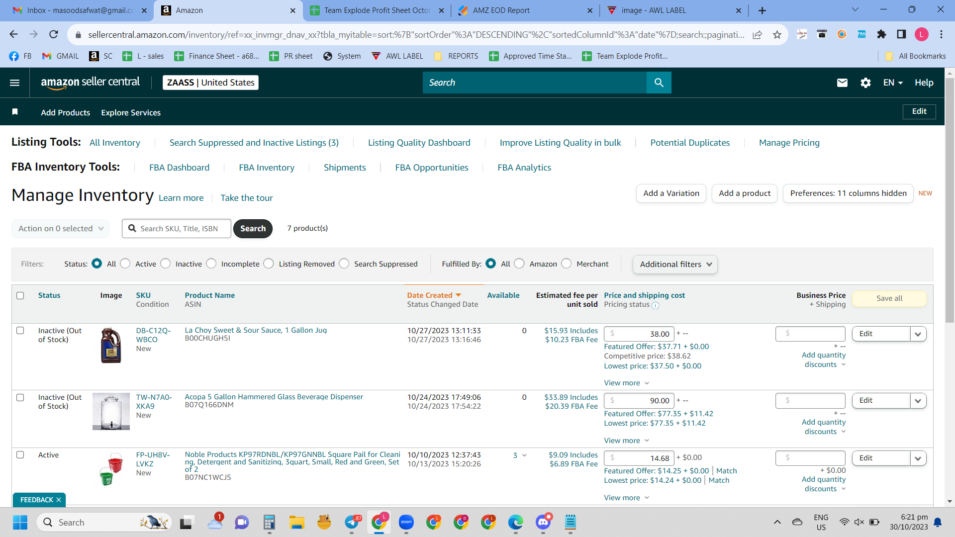Expand View more for Acopa Dispenser pricing
Screen dimensions: 955x537
pyautogui.click(x=627, y=440)
